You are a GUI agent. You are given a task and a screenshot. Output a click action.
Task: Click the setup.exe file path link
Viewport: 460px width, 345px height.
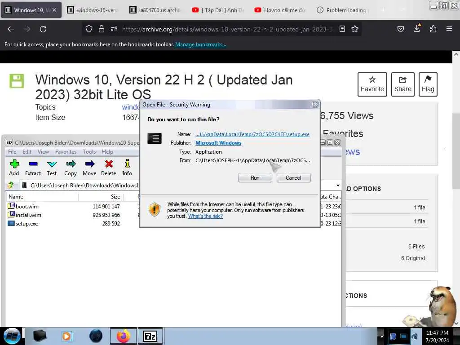[x=252, y=134]
